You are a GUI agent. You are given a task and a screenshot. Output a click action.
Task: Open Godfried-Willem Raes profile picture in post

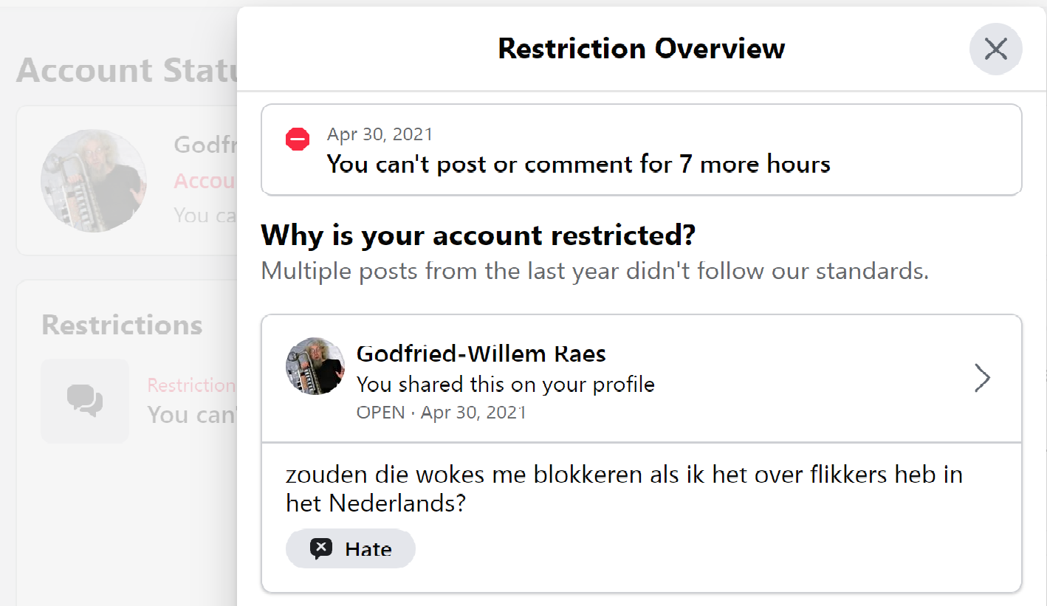tap(315, 366)
